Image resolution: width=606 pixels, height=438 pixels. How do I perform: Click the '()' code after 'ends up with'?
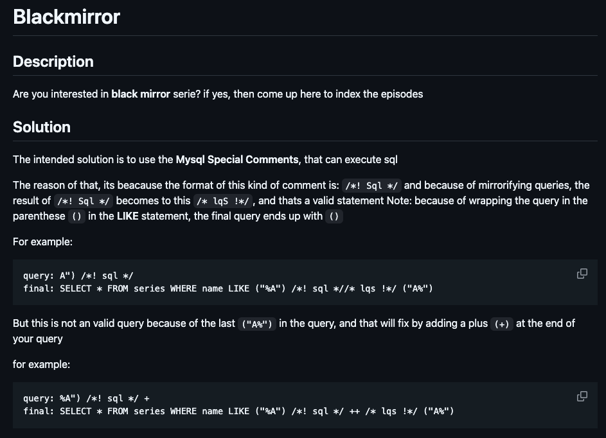coord(334,216)
